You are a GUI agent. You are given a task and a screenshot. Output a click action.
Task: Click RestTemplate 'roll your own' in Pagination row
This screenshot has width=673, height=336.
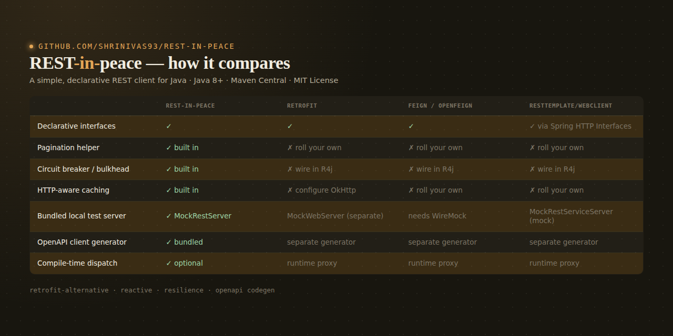(557, 148)
